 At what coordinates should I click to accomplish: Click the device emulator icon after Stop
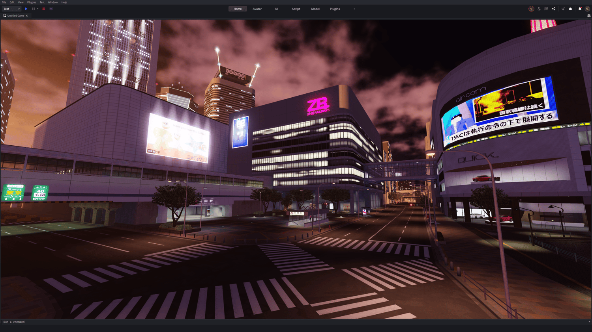51,9
